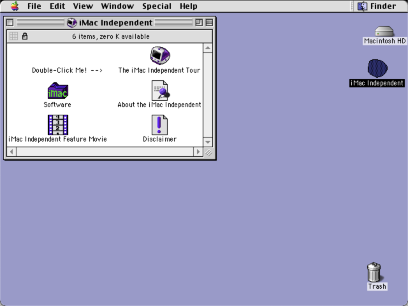Viewport: 408px width, 306px height.
Task: Click the 'Software' folder label
Action: tap(57, 105)
